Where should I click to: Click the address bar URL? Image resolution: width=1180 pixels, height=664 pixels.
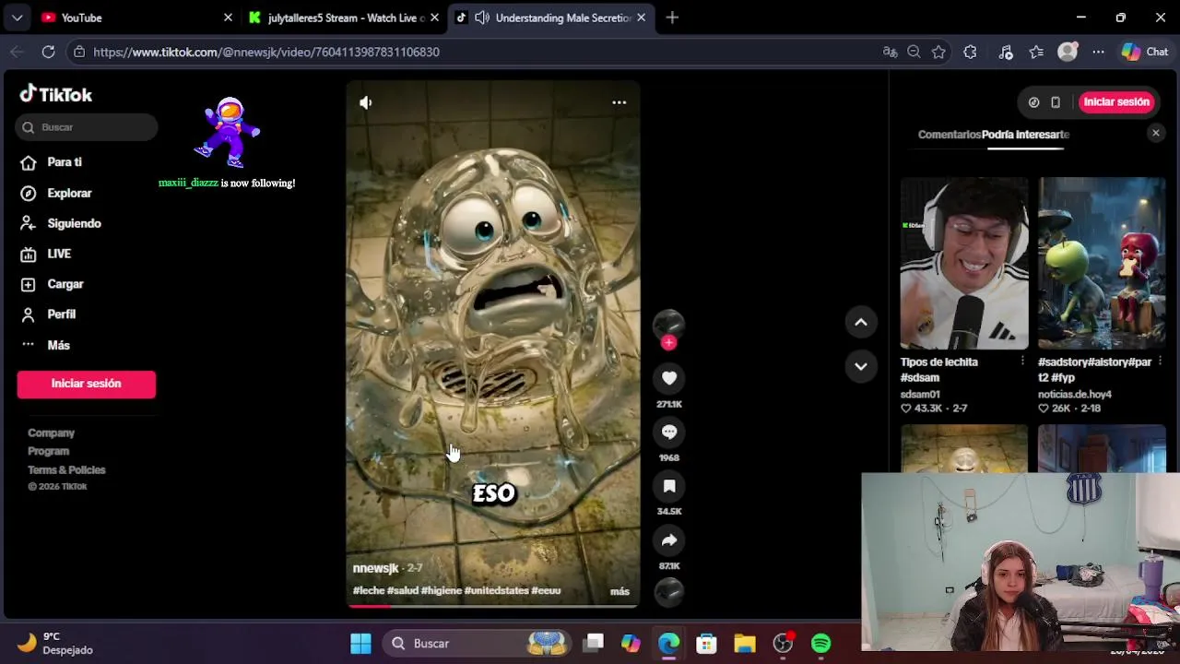(x=266, y=53)
